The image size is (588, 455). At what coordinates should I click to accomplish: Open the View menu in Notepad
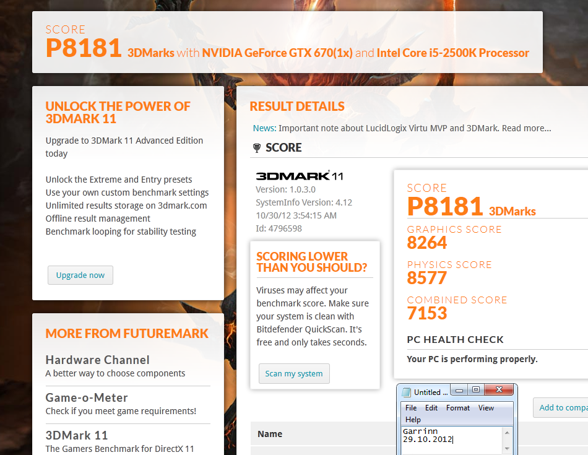(x=486, y=408)
